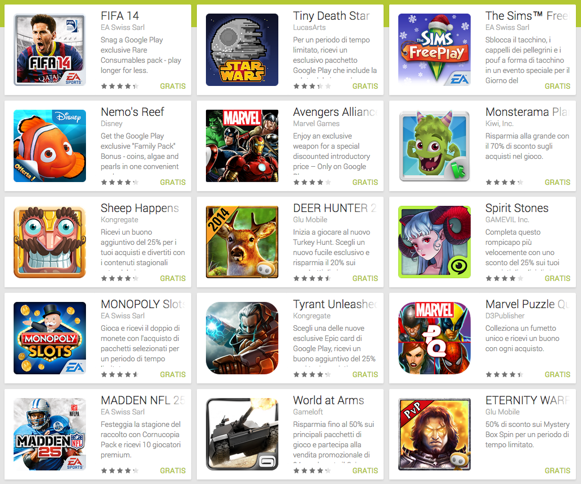Screen dimensions: 581x484
Task: Open the DEER HUNTER 2014 icon
Action: point(242,242)
